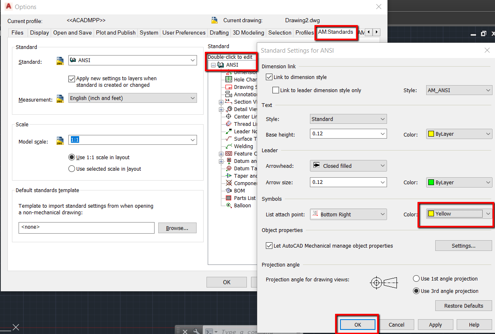Choose the Yellow symbols color
Image resolution: width=495 pixels, height=334 pixels.
(453, 213)
